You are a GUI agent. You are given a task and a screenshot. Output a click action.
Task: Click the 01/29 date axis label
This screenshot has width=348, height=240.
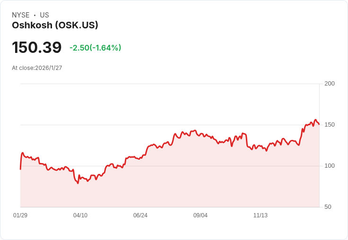20,215
